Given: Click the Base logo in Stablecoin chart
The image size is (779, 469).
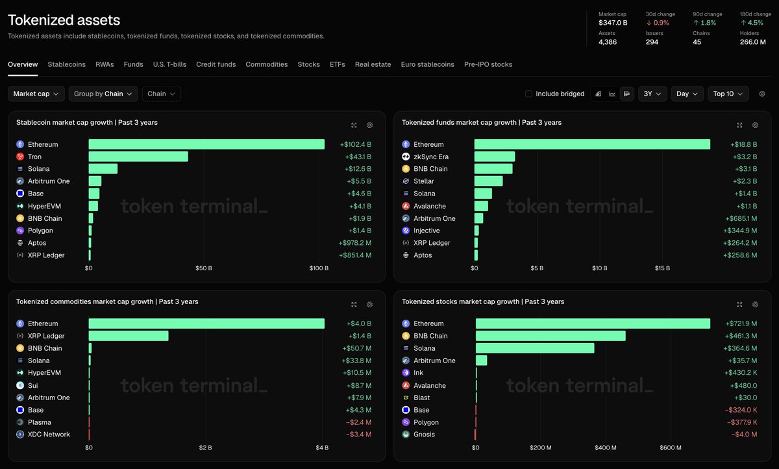Looking at the screenshot, I should click(x=20, y=194).
